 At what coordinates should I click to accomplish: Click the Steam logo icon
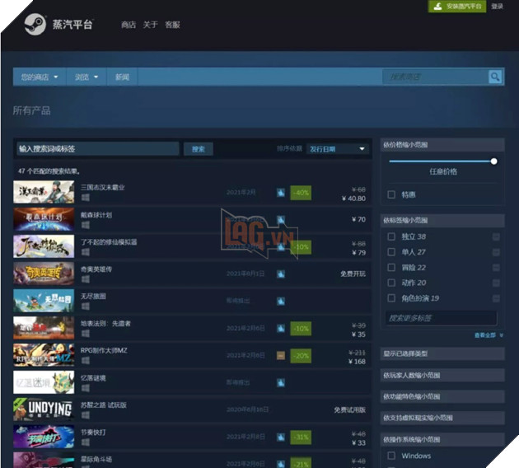35,24
